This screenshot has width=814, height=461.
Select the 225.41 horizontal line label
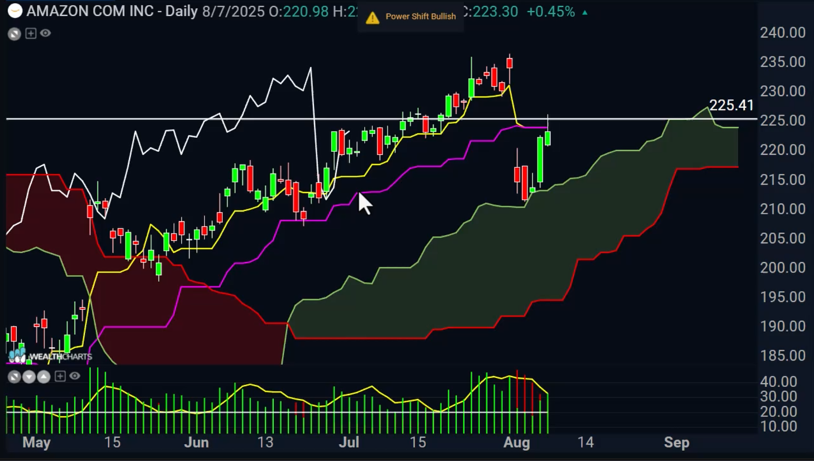tap(731, 105)
